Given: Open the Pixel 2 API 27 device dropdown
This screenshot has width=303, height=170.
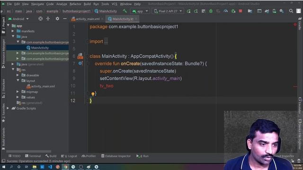Looking at the screenshot, I should click(x=168, y=11).
